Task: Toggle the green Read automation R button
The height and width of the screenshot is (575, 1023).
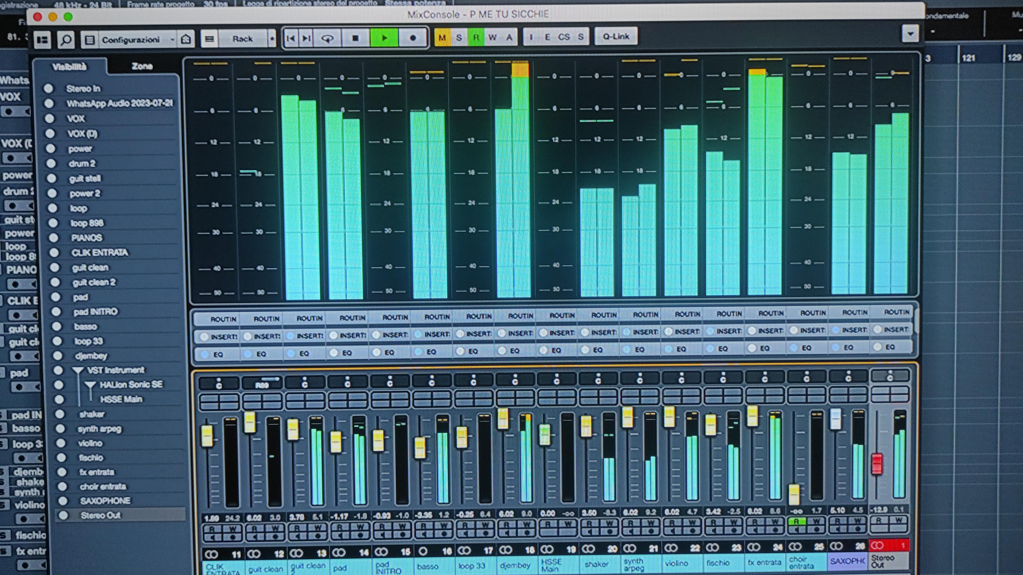Action: click(476, 38)
